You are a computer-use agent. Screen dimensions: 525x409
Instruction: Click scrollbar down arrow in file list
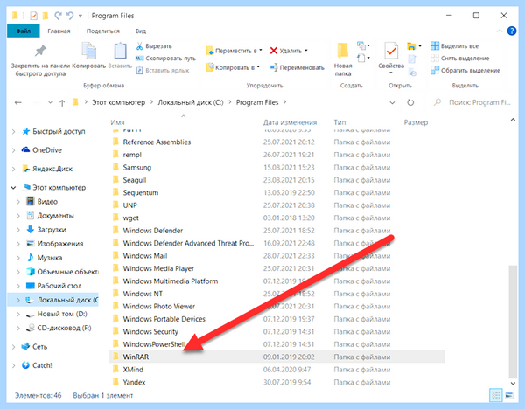click(x=513, y=384)
